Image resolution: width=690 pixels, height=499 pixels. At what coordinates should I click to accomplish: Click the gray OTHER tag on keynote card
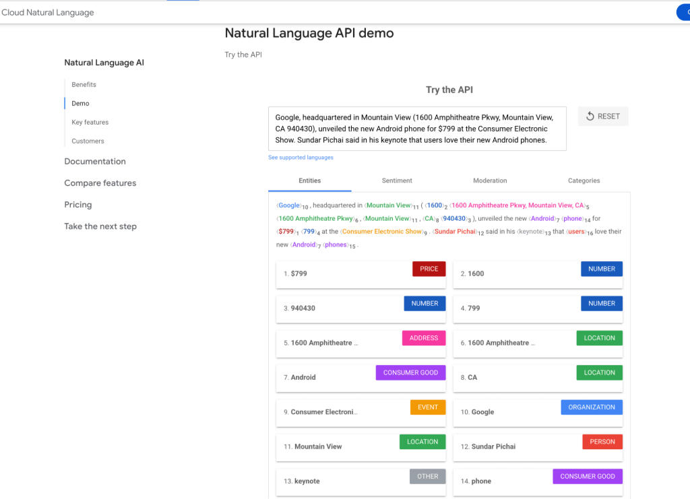(x=427, y=477)
